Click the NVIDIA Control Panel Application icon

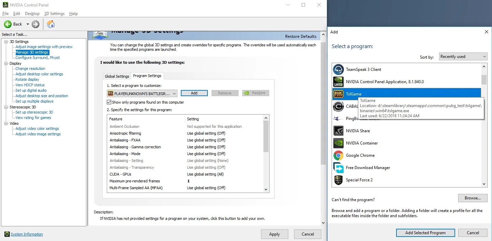tap(338, 82)
